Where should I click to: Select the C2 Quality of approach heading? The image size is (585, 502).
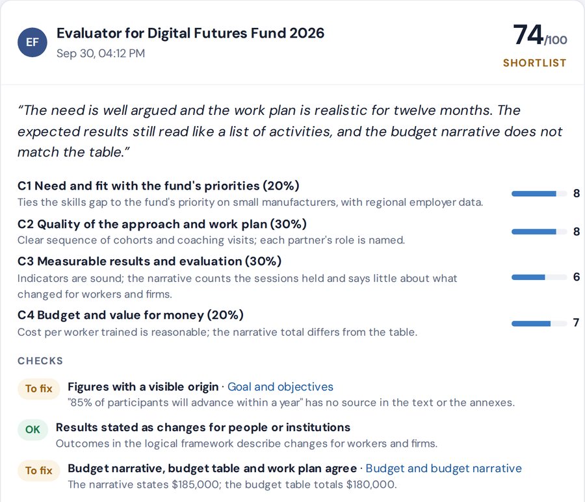coord(162,224)
